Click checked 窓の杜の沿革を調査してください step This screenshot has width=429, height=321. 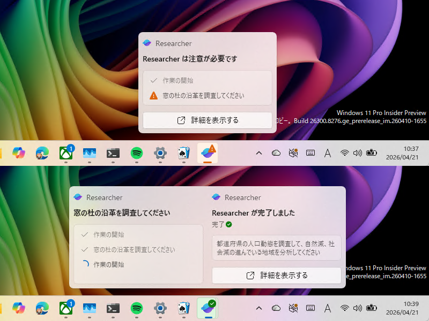tap(129, 249)
